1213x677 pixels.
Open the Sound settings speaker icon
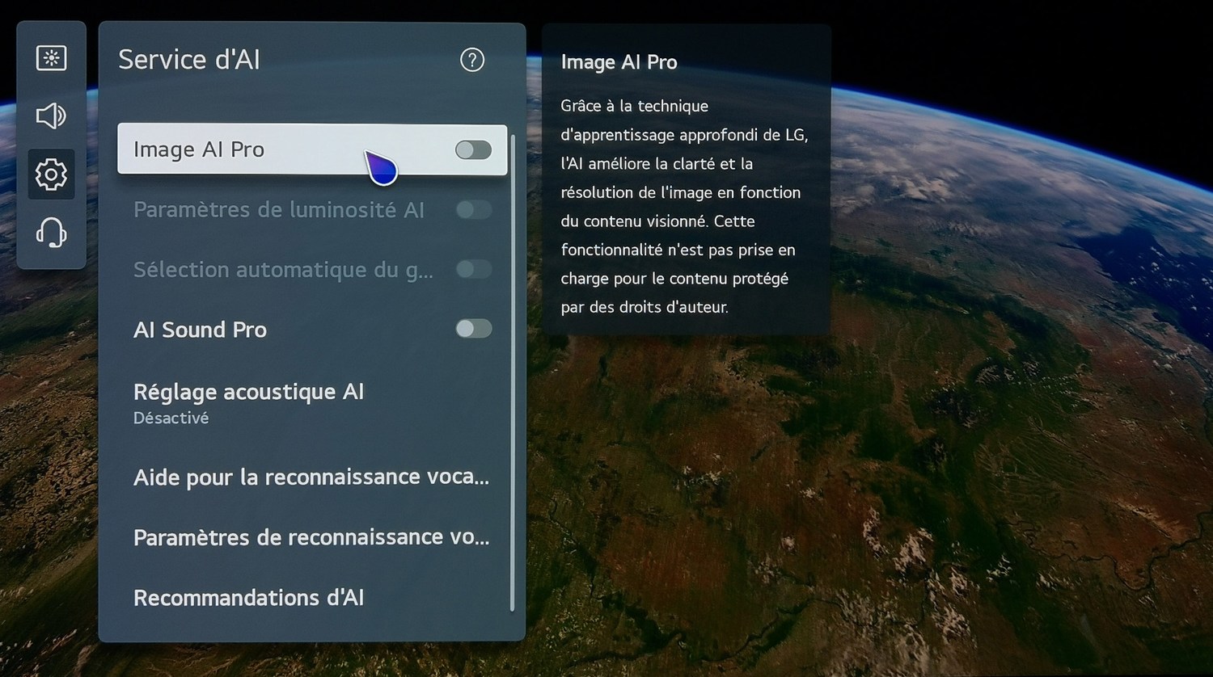coord(51,116)
